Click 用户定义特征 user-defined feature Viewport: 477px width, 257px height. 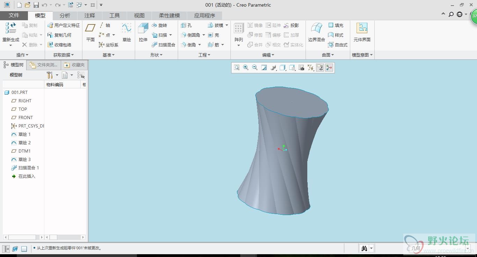tap(64, 25)
